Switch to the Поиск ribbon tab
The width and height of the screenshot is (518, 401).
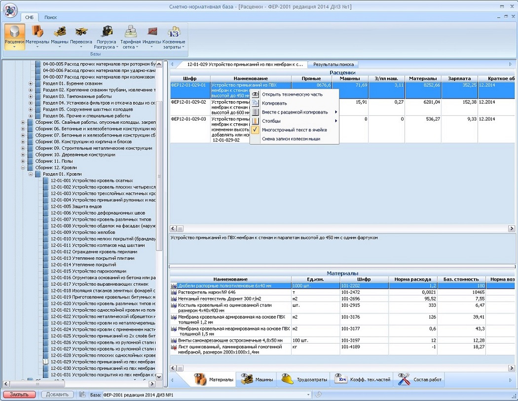[x=50, y=17]
